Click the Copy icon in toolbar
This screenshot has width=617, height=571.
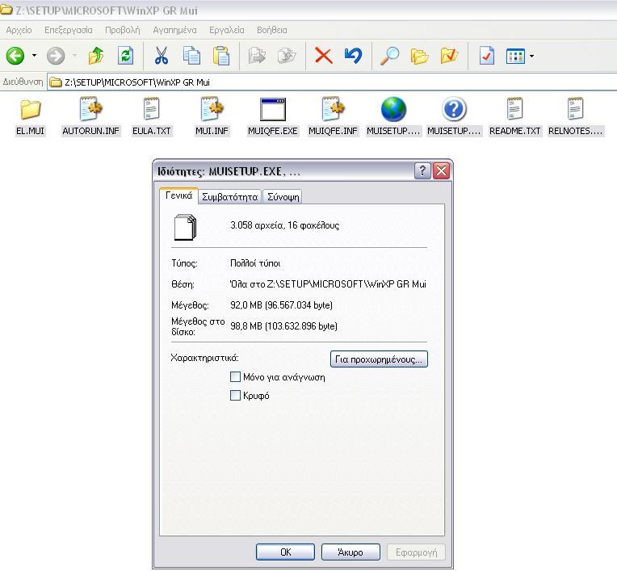191,56
